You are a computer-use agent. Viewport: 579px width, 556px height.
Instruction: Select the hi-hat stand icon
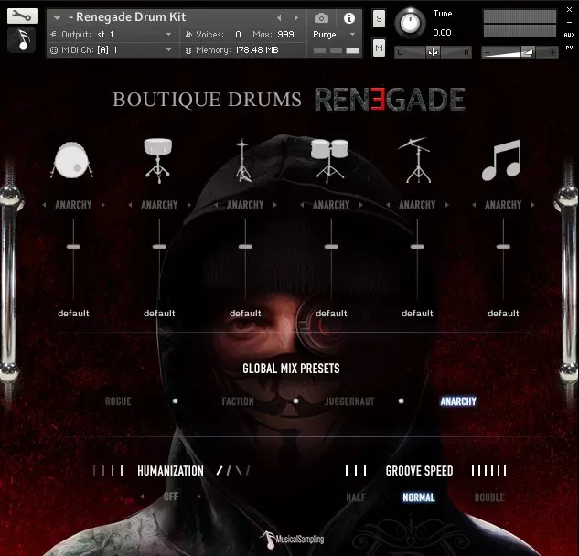[x=242, y=161]
